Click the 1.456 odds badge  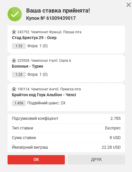(19, 103)
